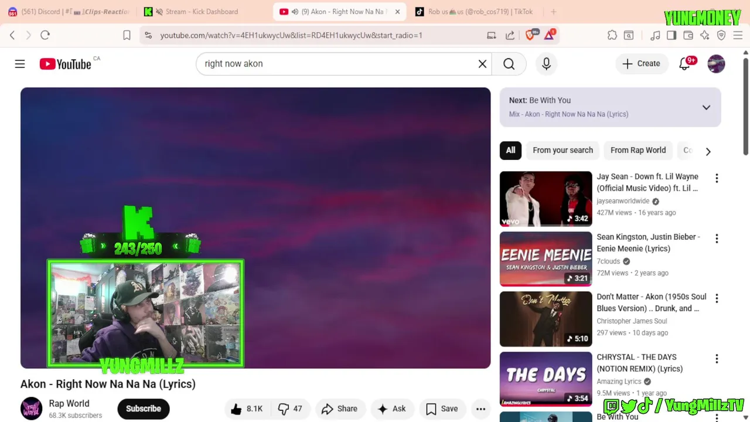
Task: Dislike the video with thumbs down
Action: tap(291, 409)
